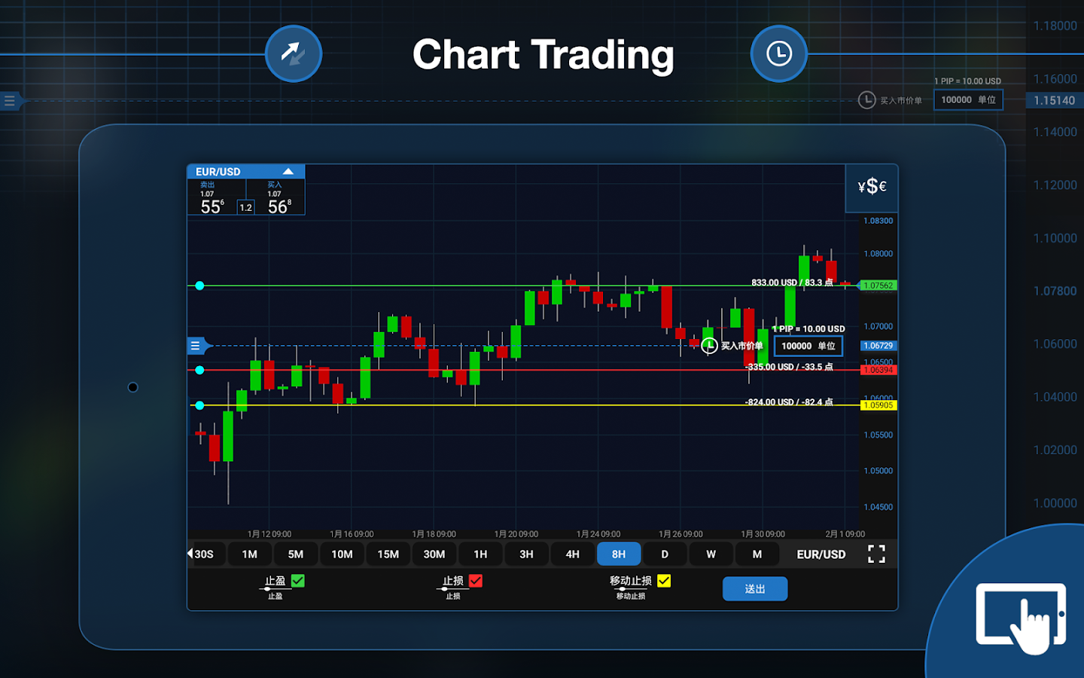Click the 1.2 spread value box
This screenshot has height=678, width=1084.
pos(246,207)
